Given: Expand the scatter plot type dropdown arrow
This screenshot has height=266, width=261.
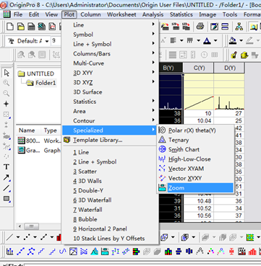Looking at the screenshot, I should 35,237.
